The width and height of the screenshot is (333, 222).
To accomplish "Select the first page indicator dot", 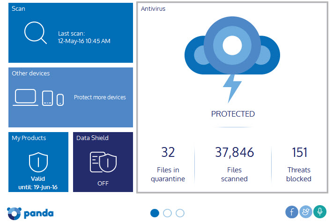I will [155, 213].
